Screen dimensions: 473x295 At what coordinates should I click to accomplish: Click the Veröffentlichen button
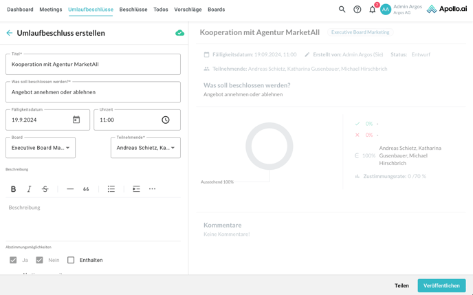click(441, 285)
